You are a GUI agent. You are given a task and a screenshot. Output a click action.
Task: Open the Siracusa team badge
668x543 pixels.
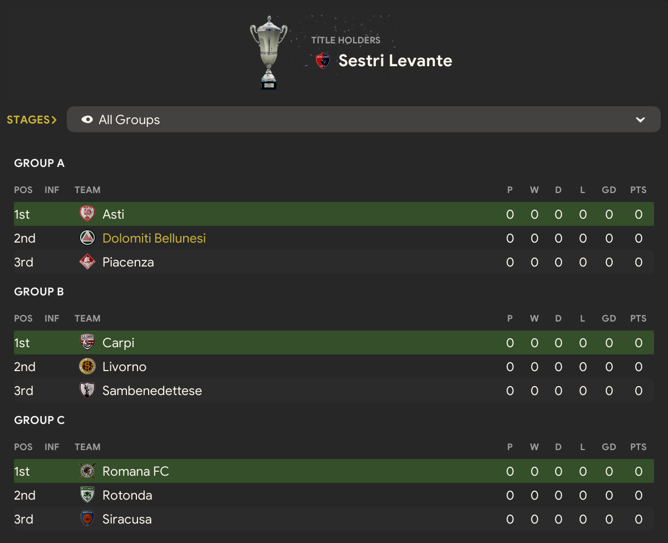pyautogui.click(x=87, y=519)
